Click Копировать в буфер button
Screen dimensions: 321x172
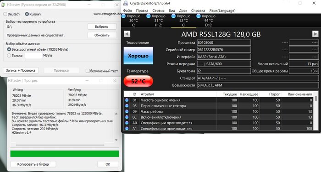[33, 164]
